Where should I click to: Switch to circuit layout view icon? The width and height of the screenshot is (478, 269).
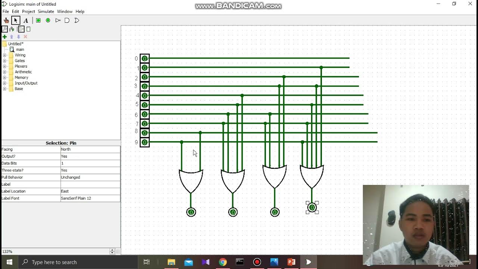pos(21,29)
